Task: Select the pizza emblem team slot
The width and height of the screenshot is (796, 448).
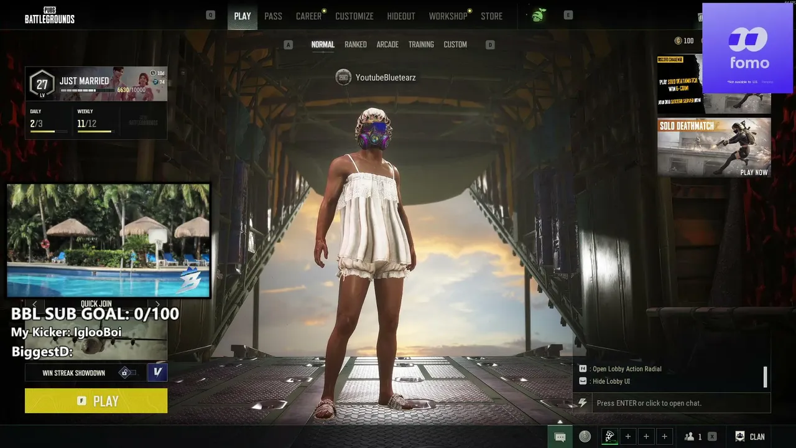Action: click(x=610, y=437)
